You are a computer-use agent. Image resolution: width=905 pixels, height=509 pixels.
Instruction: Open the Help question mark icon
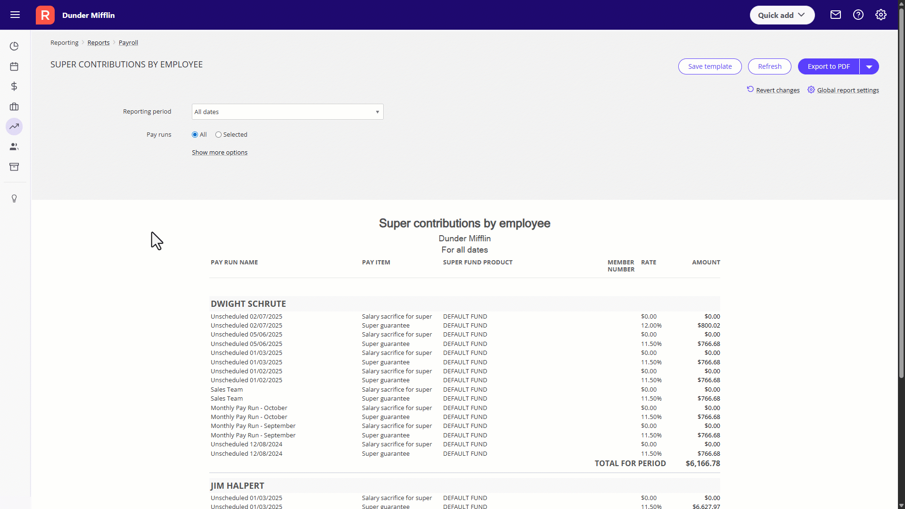tap(858, 15)
